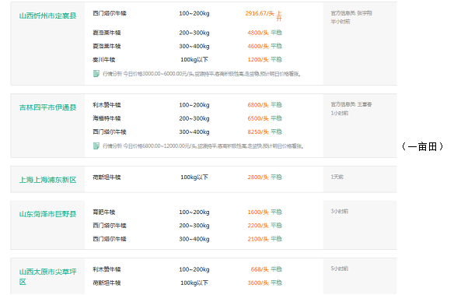Open the 山西太原市尖草坪区 region link
Image resolution: width=454 pixels, height=295 pixels.
click(x=47, y=277)
